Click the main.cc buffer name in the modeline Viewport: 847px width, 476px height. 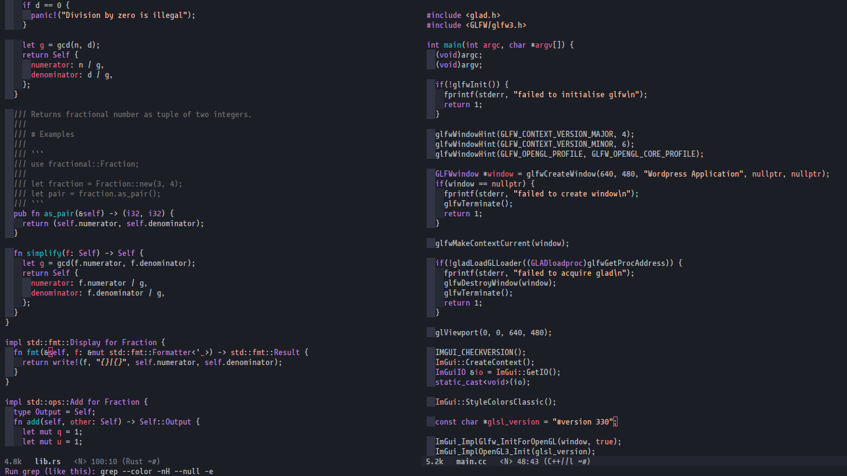pyautogui.click(x=471, y=462)
